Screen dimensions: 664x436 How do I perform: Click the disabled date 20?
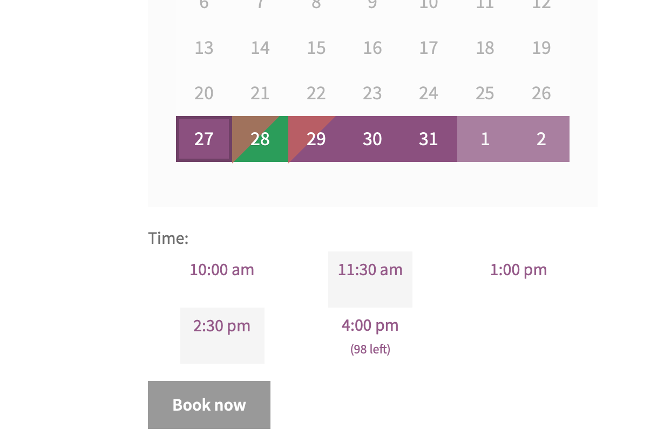coord(204,93)
